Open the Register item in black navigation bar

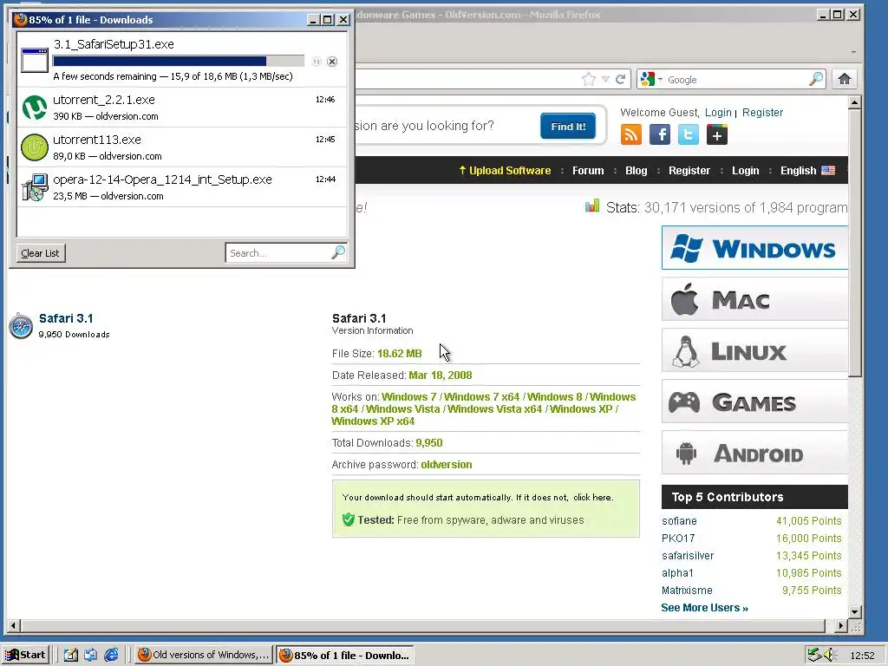pos(689,171)
